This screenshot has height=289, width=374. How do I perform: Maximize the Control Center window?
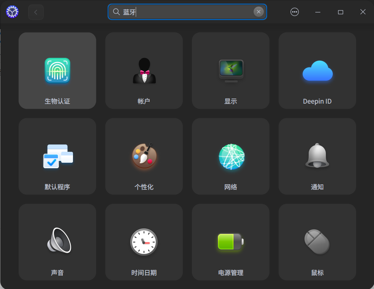(x=340, y=12)
